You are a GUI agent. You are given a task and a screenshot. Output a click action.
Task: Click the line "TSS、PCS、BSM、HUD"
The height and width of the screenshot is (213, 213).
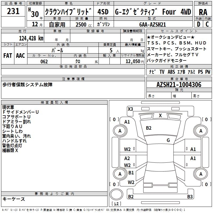pyautogui.click(x=177, y=43)
